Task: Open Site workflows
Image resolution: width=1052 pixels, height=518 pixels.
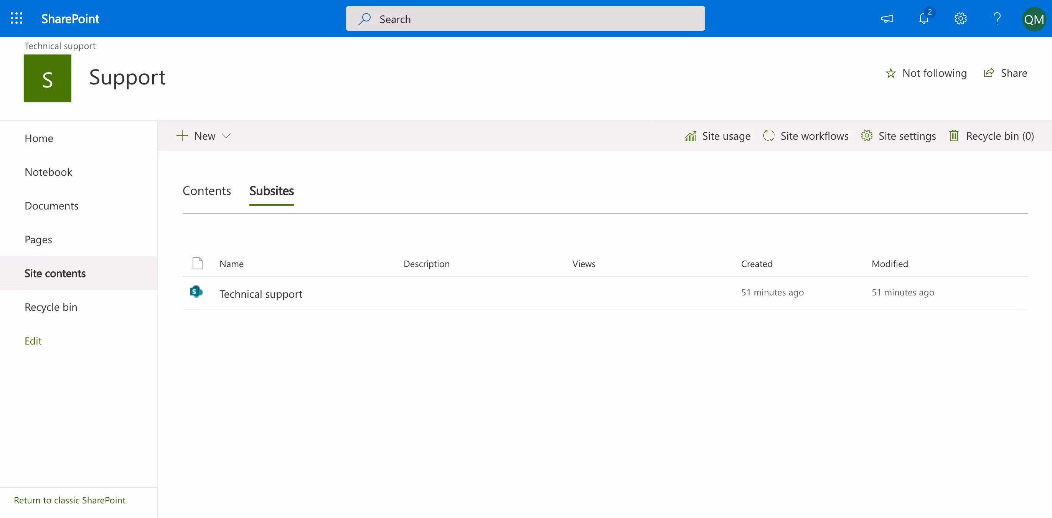Action: click(x=806, y=136)
